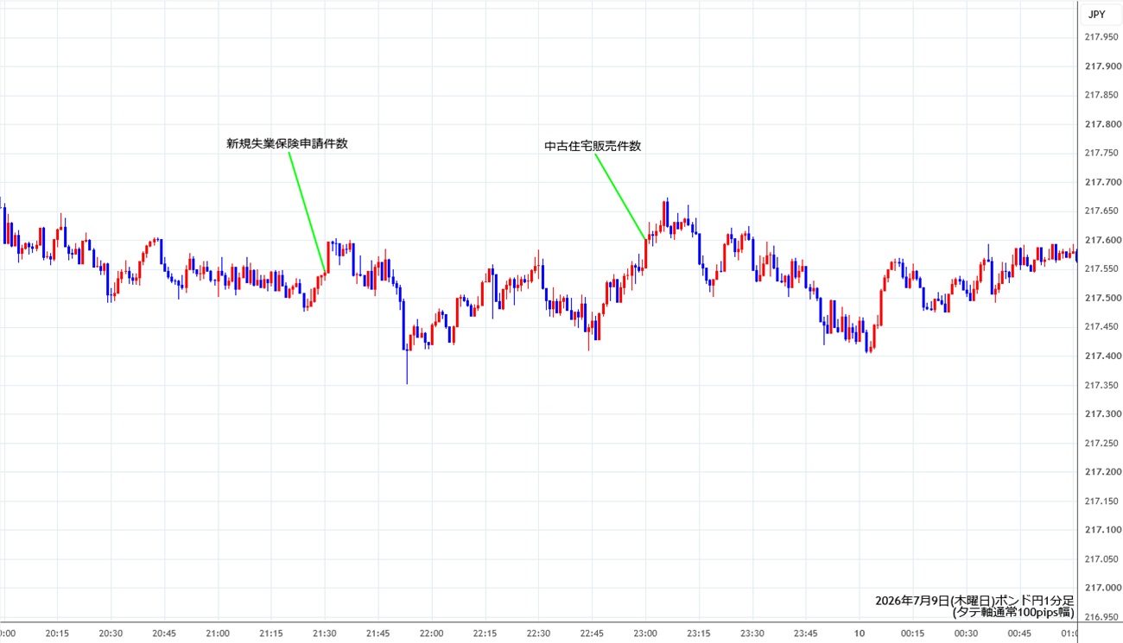
Task: Click the 00:45 time axis label
Action: click(x=1020, y=633)
